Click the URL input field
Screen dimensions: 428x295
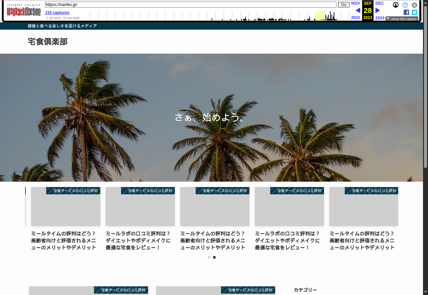click(x=191, y=5)
